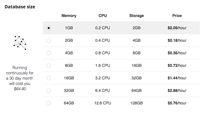Click the graph network database icon
209x115 pixels.
coord(20,43)
